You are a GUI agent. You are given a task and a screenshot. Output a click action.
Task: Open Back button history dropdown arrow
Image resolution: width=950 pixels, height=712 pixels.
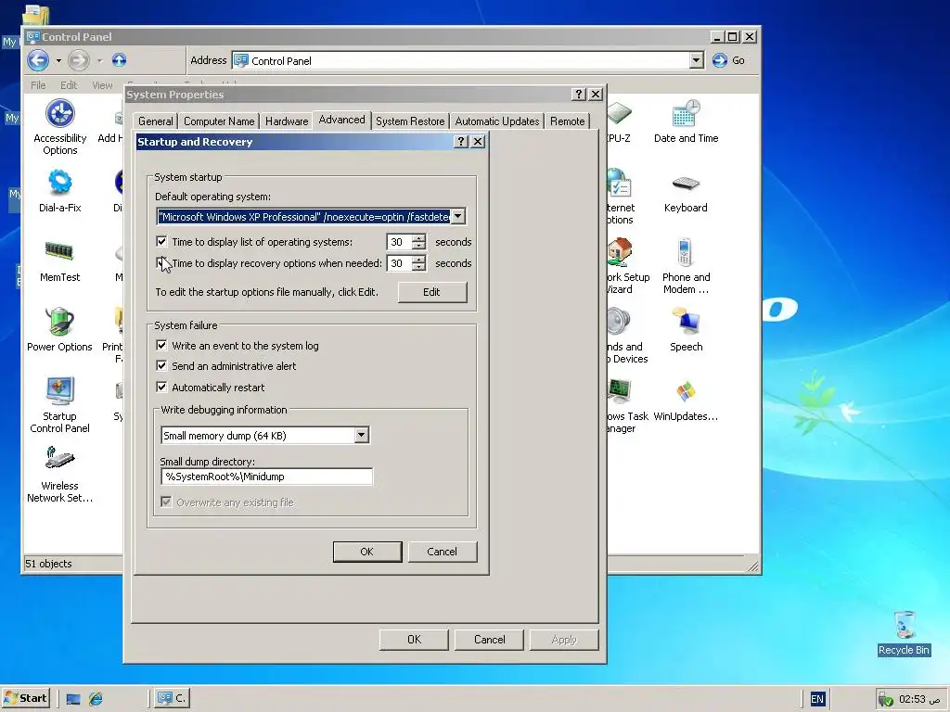click(58, 60)
